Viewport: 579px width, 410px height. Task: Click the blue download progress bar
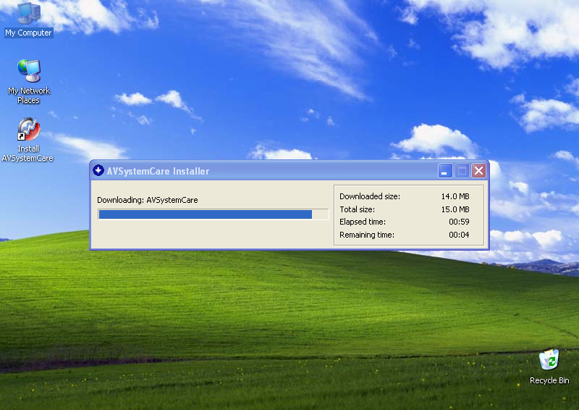coord(214,214)
